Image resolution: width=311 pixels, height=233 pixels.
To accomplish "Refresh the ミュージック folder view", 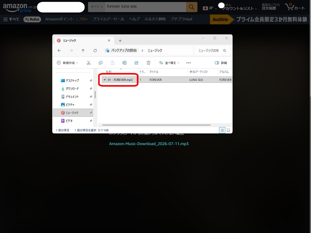I will pos(95,51).
